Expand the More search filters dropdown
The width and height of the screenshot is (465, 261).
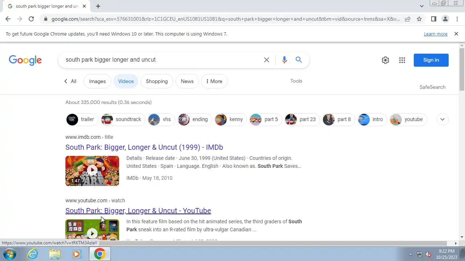point(214,81)
